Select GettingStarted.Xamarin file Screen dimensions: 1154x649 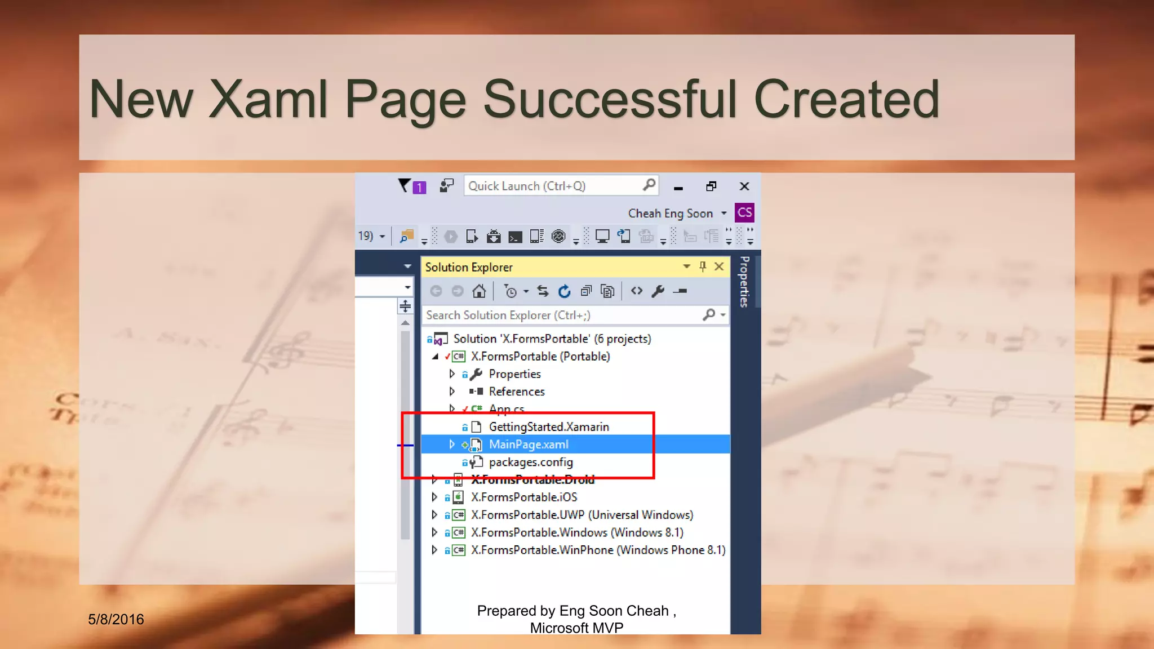549,427
